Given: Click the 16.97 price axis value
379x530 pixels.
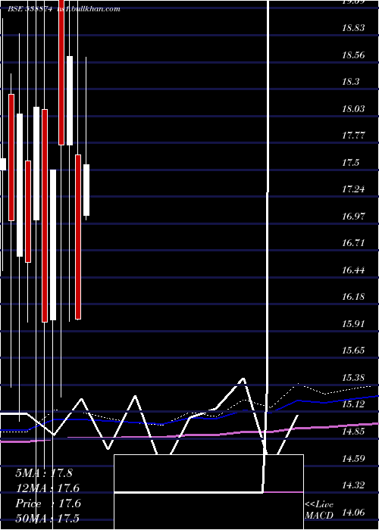Looking at the screenshot, I should (x=353, y=216).
